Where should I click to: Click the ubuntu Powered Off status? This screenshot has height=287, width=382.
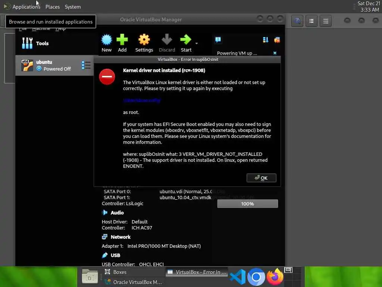tap(54, 69)
